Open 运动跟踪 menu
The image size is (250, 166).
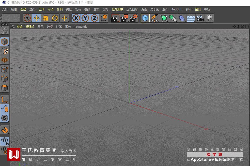coord(117,9)
